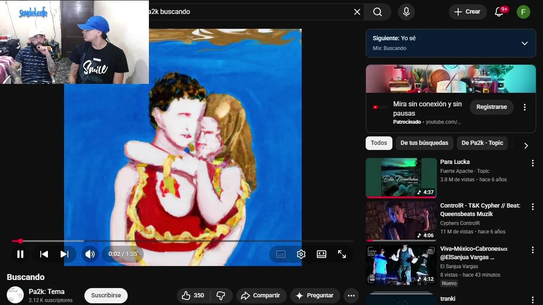Click the Preguntar button
This screenshot has width=543, height=305.
(x=315, y=296)
